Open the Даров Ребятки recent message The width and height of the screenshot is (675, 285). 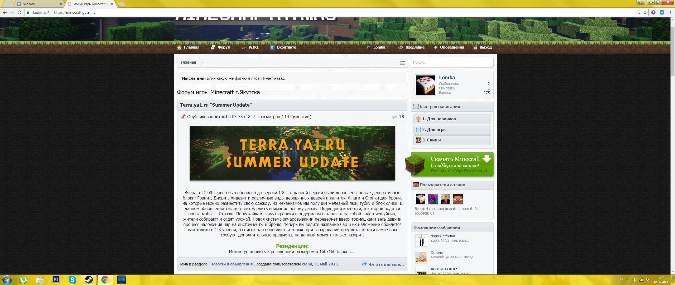(443, 236)
